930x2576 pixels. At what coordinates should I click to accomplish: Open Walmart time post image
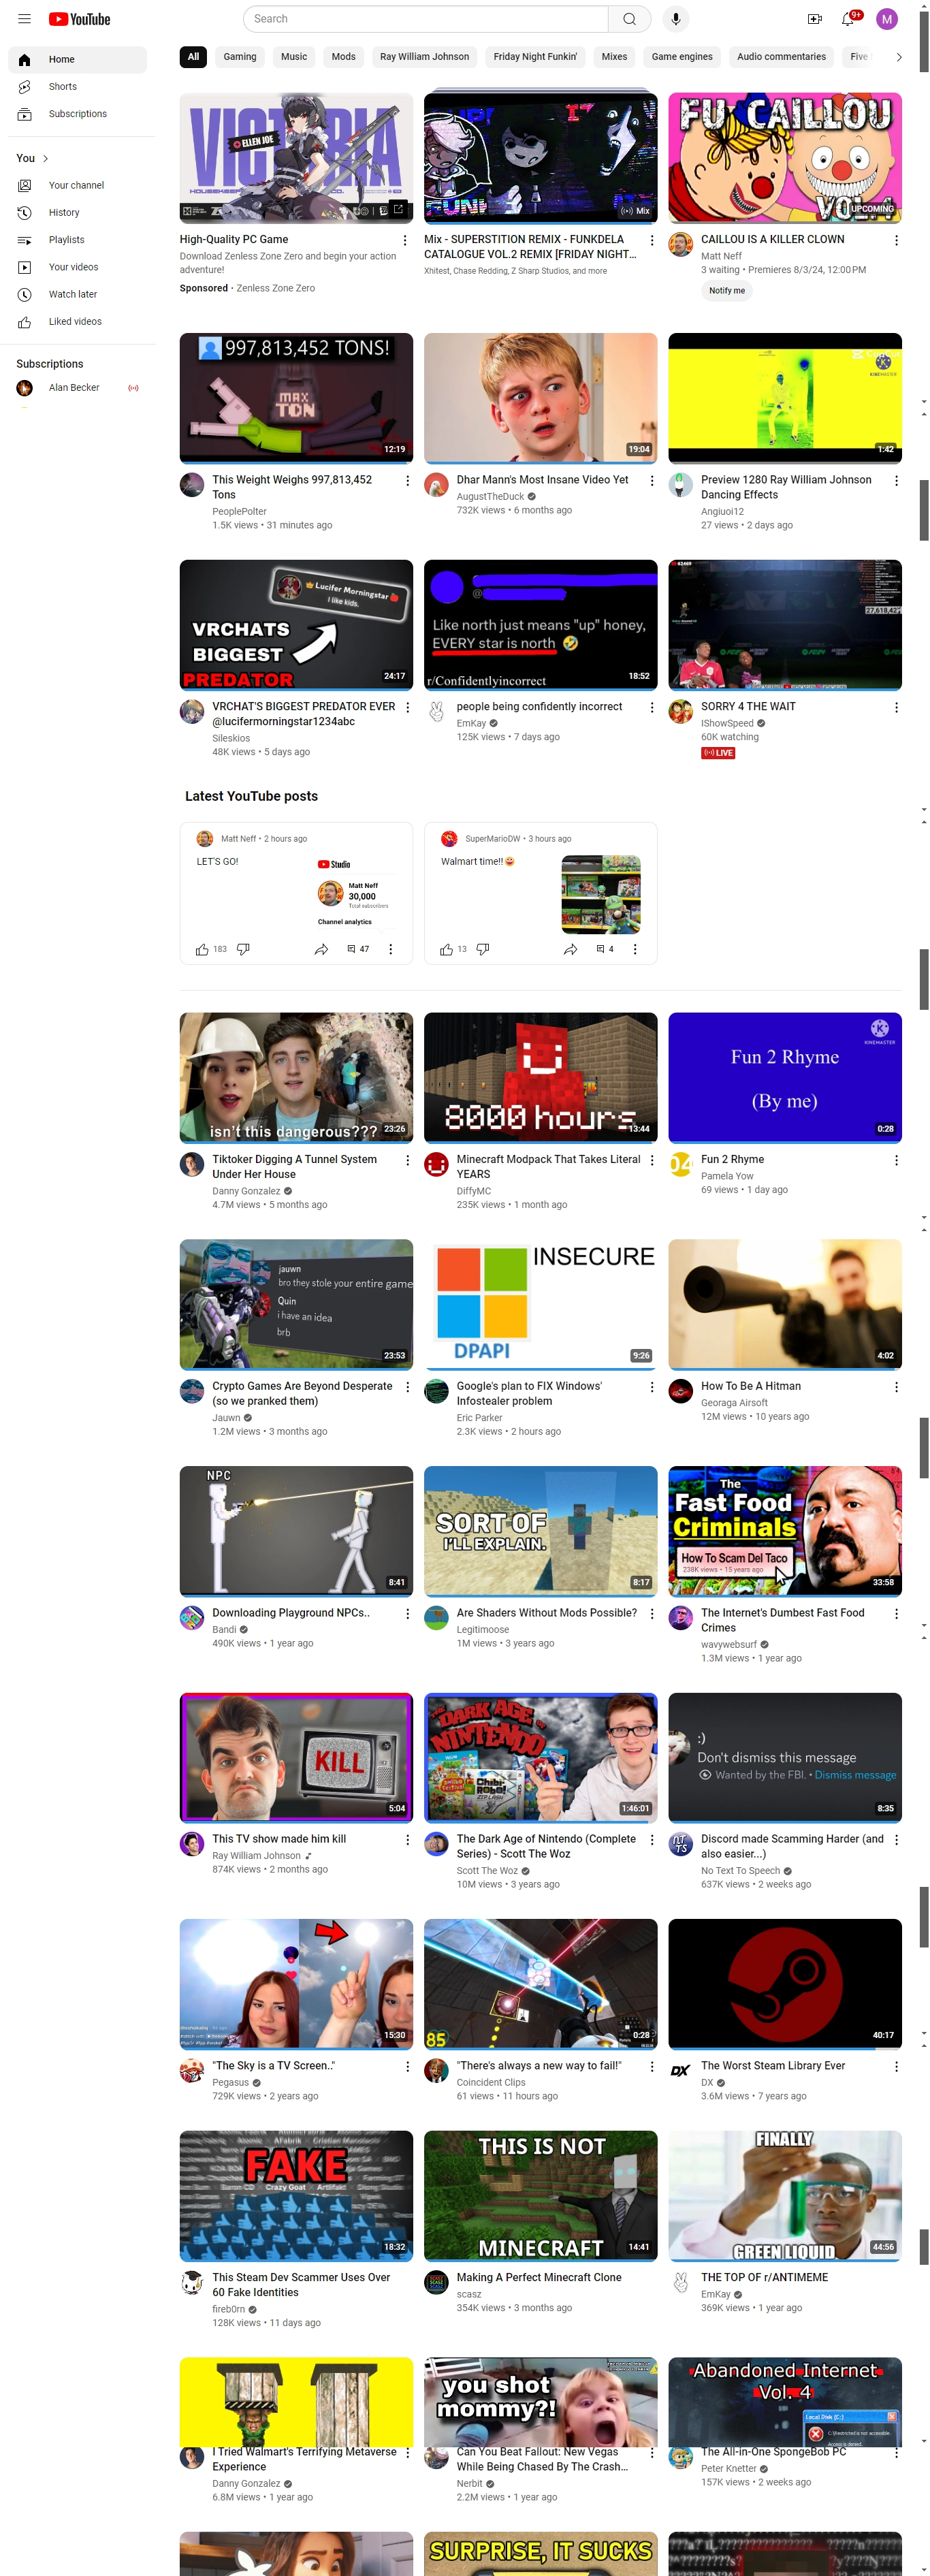pyautogui.click(x=601, y=894)
